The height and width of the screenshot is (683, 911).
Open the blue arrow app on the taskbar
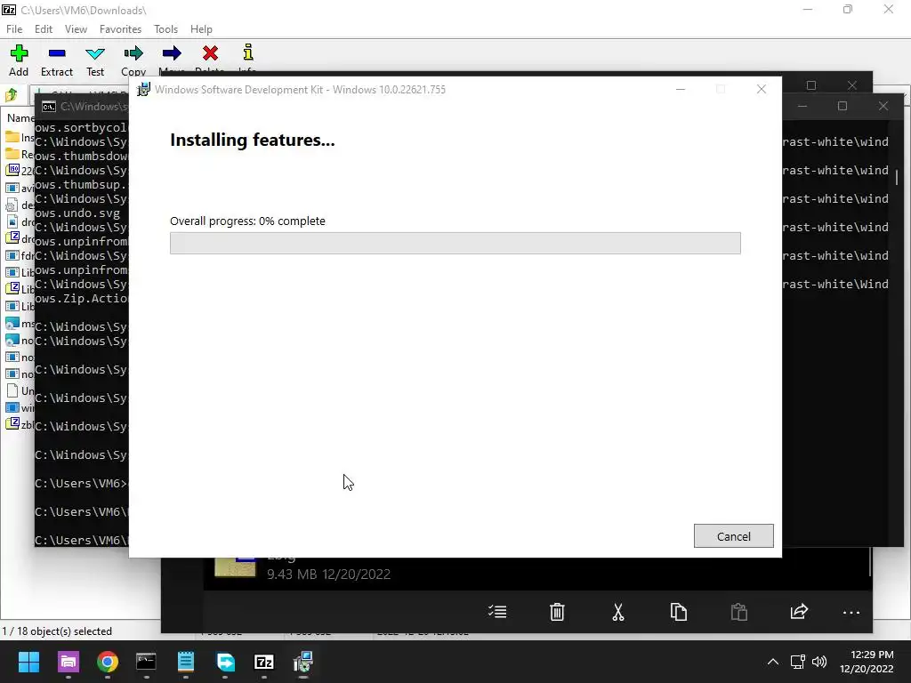click(x=225, y=662)
